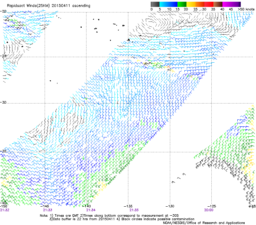The height and width of the screenshot is (225, 256).
Task: Click the "-145" longitude label
Action: click(45, 206)
